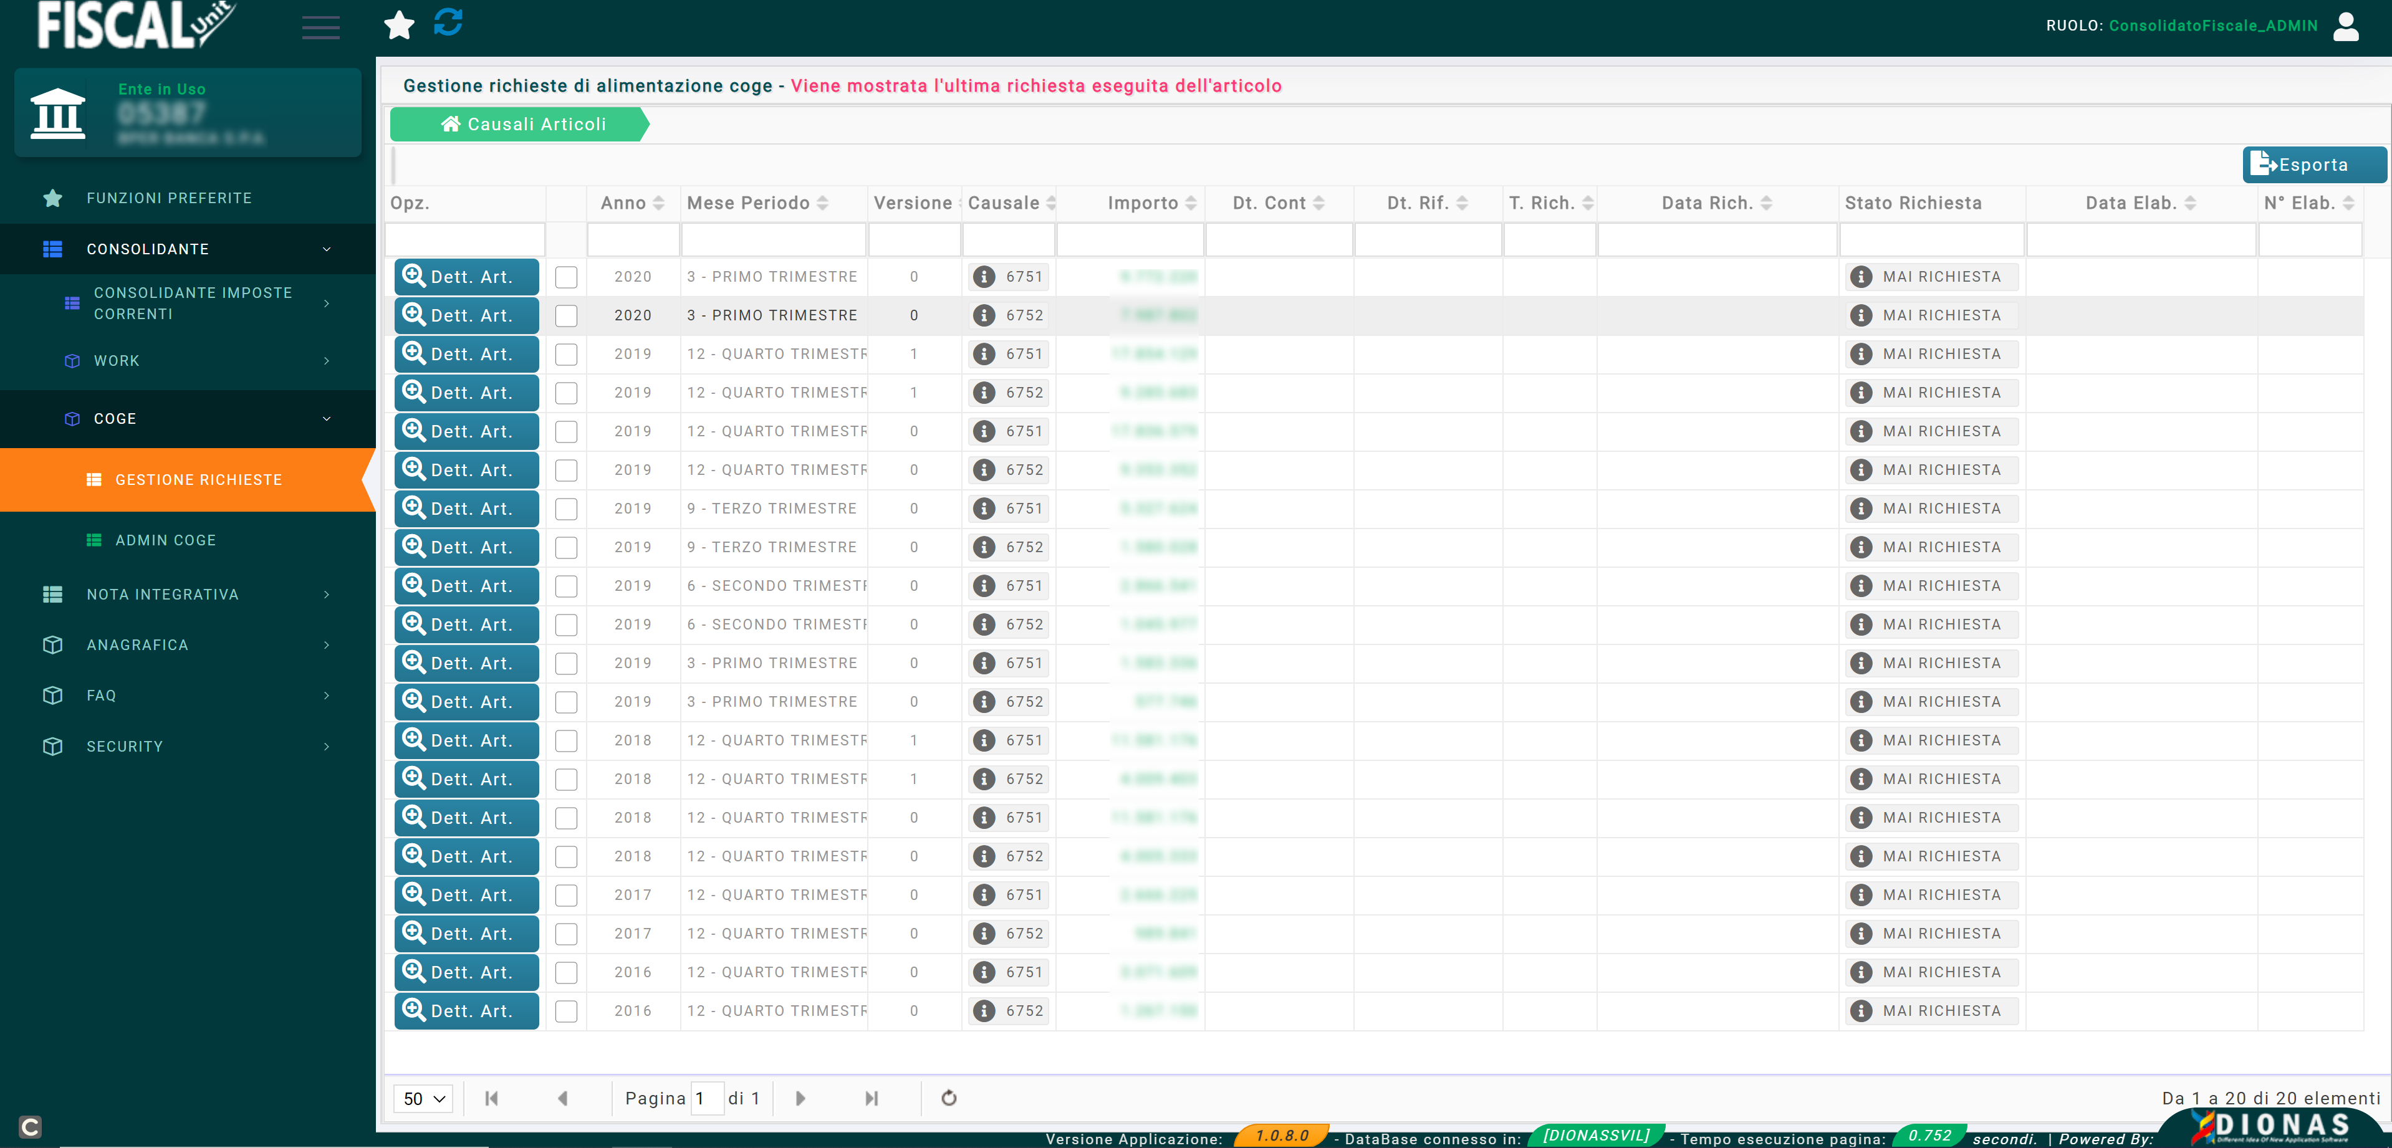This screenshot has width=2392, height=1148.
Task: Check the box for 2020 causale 6751 row
Action: click(567, 277)
